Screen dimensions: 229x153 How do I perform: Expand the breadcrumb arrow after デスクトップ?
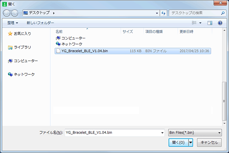(x=54, y=13)
